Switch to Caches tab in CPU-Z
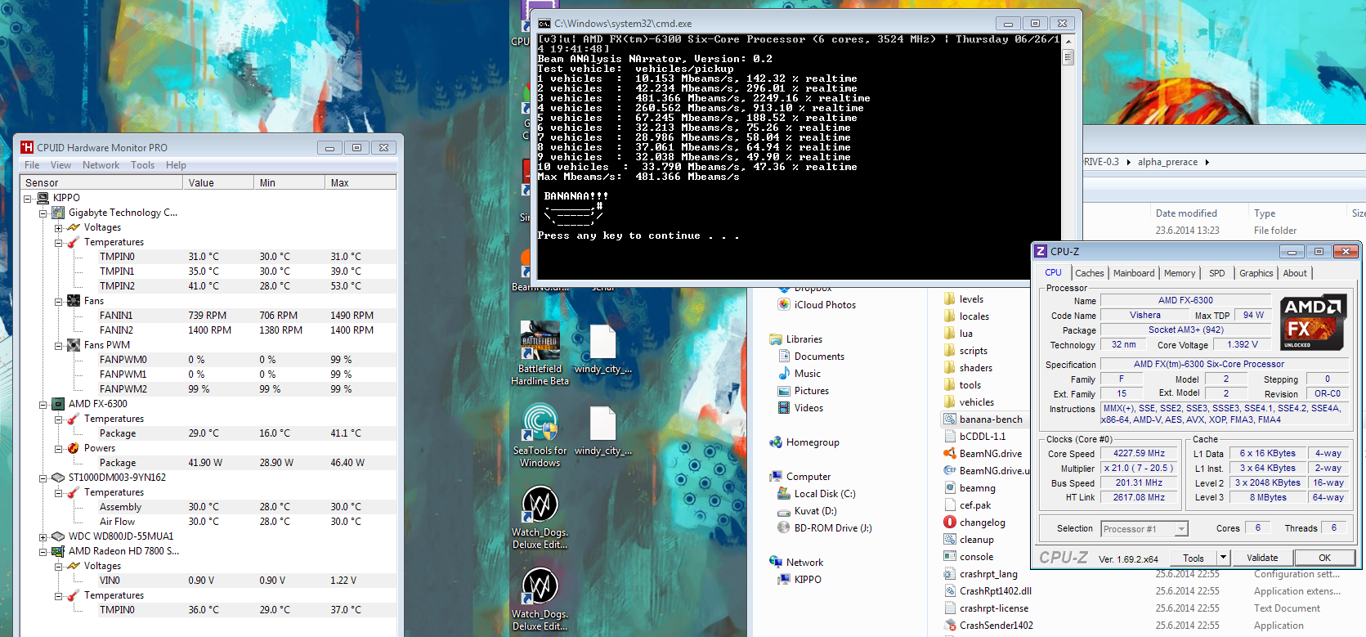Viewport: 1366px width, 637px height. [1090, 273]
